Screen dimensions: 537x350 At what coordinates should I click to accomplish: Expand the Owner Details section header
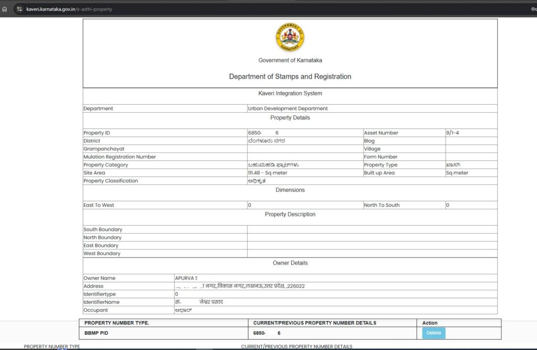click(x=290, y=262)
